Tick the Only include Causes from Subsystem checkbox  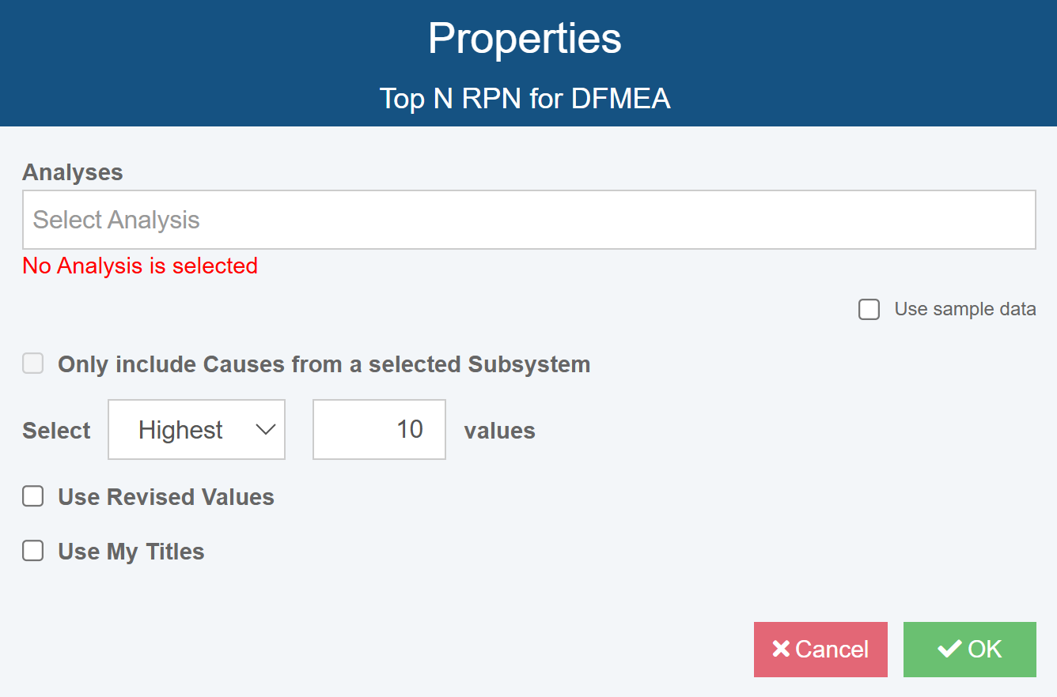32,364
